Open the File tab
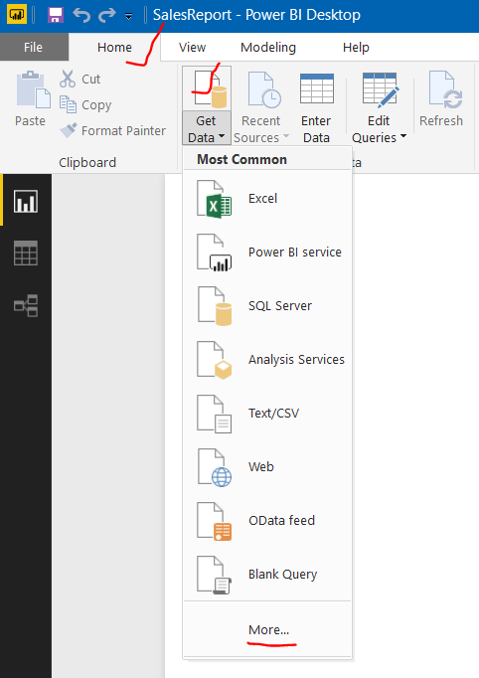The image size is (479, 678). [33, 47]
